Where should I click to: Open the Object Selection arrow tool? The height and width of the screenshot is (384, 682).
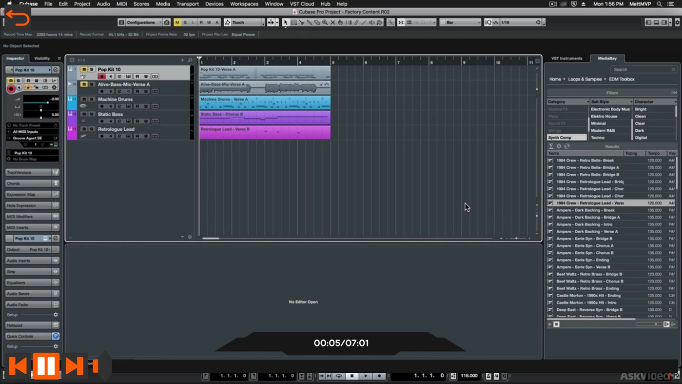(286, 22)
